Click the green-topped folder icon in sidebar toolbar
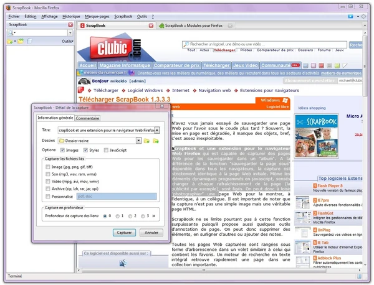The width and height of the screenshot is (374, 285). [21, 41]
